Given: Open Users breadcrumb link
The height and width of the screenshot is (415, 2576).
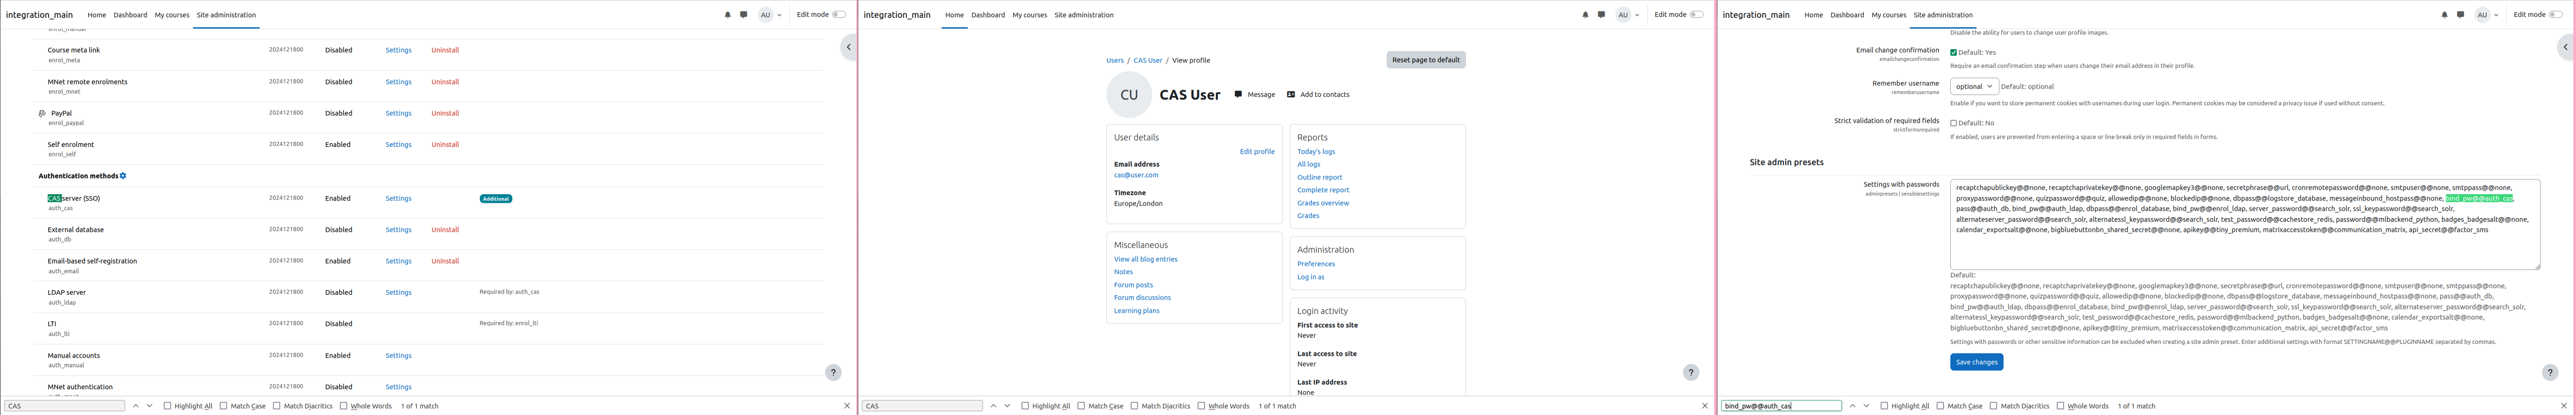Looking at the screenshot, I should (1114, 61).
